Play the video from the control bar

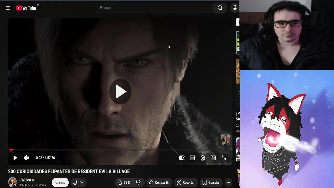point(15,158)
